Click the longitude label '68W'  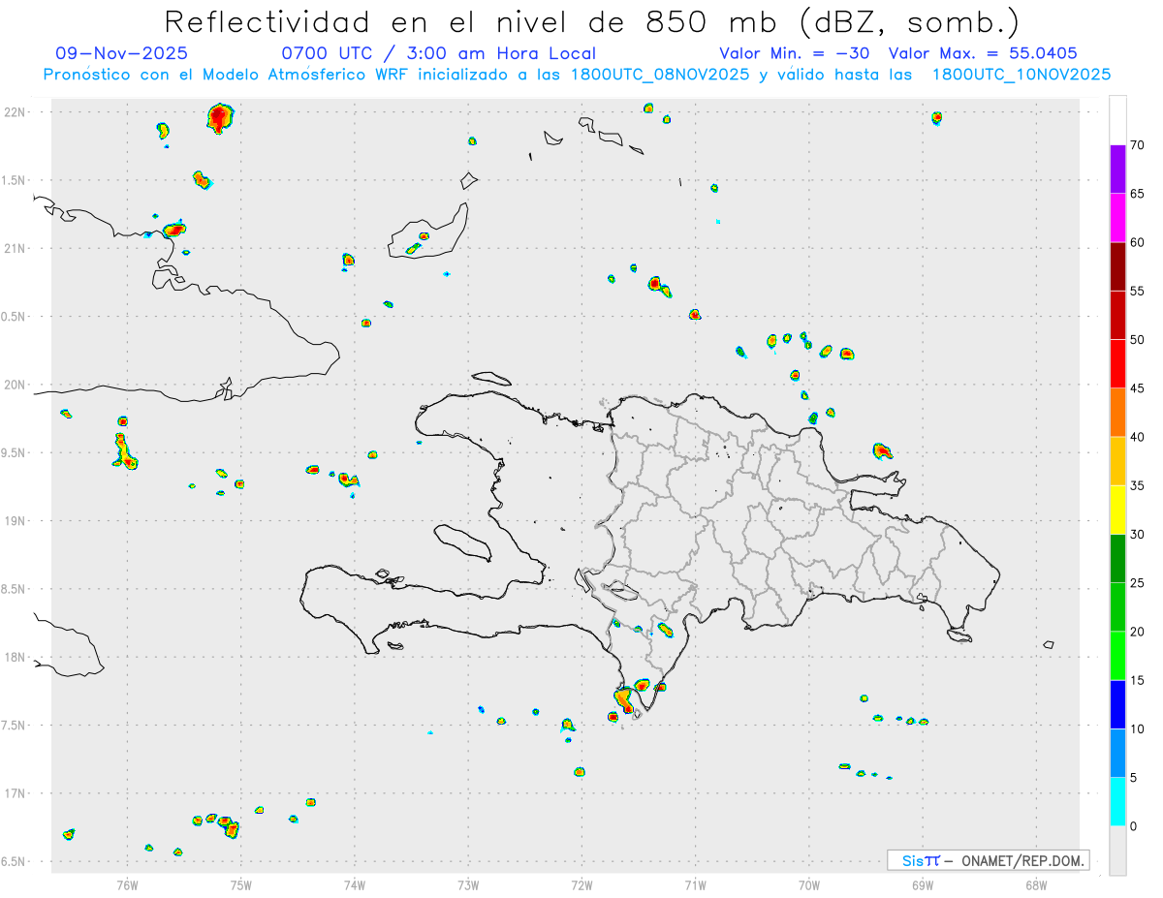point(1036,884)
